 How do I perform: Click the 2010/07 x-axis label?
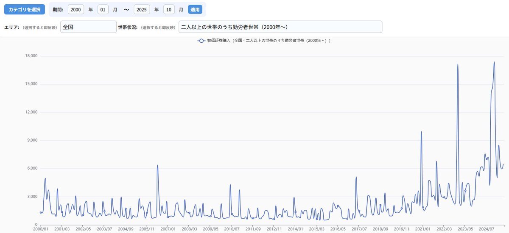point(232,229)
